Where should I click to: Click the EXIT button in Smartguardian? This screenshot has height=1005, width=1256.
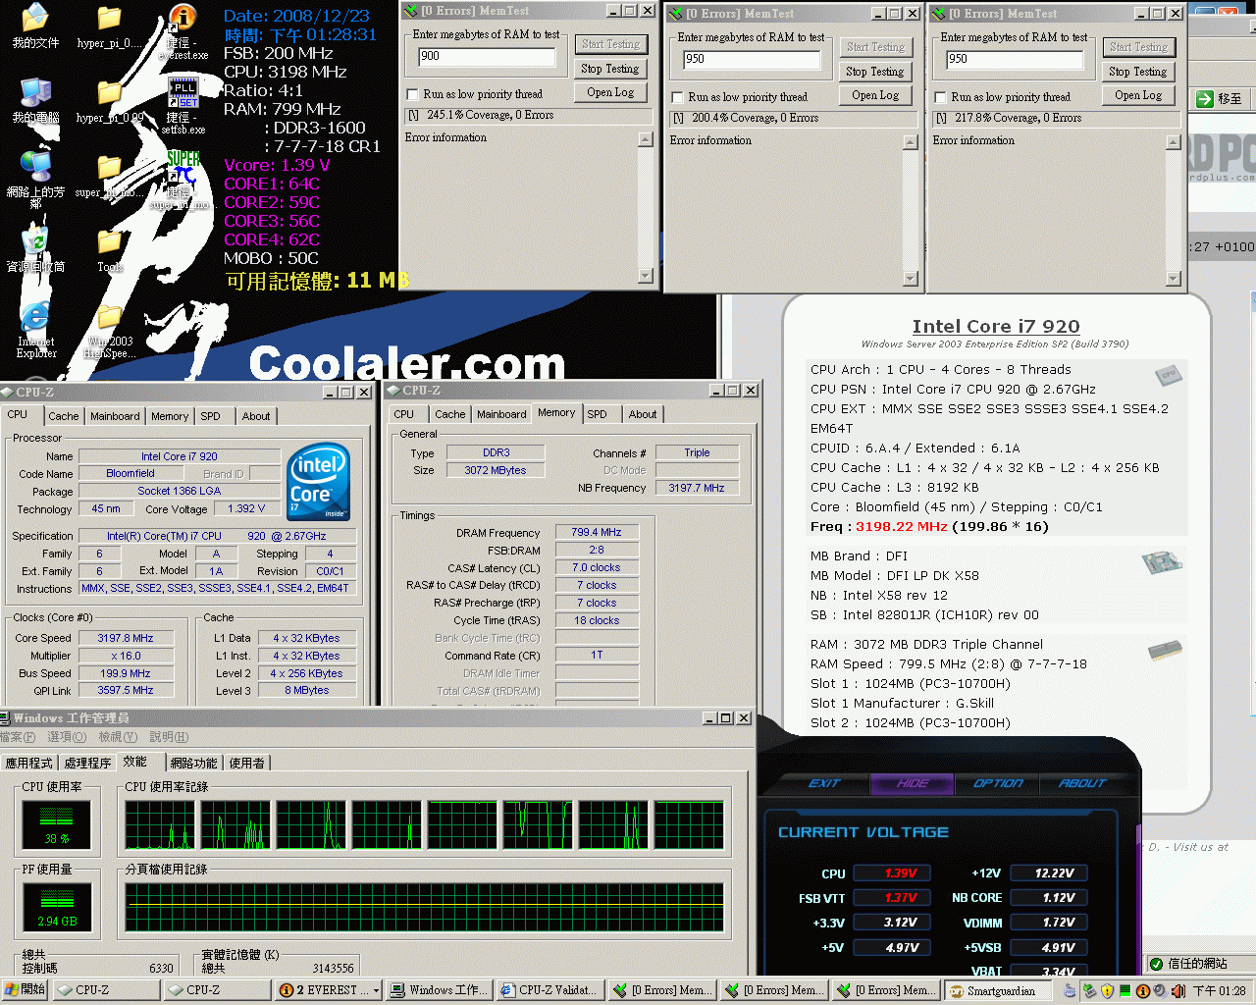coord(824,783)
